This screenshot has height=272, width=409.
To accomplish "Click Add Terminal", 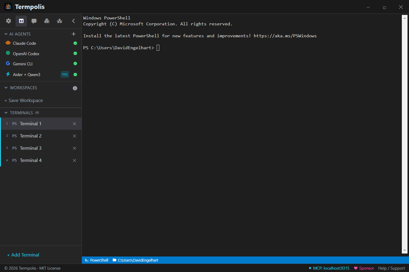I will point(23,255).
